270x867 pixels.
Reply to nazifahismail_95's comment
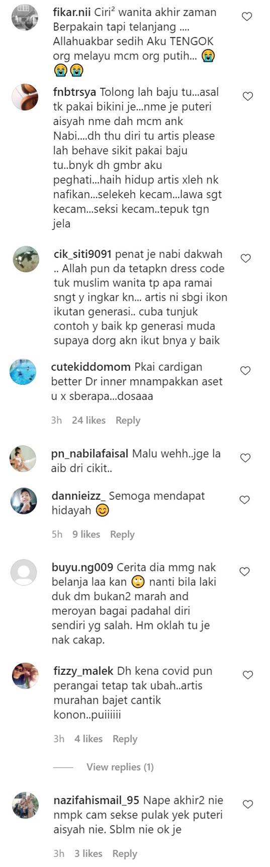(x=125, y=853)
